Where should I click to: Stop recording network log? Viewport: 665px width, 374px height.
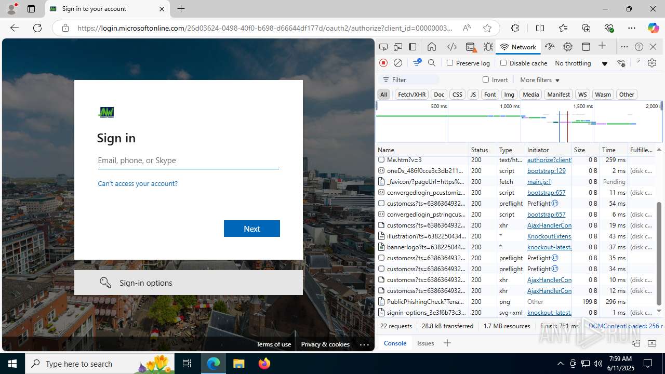click(383, 63)
